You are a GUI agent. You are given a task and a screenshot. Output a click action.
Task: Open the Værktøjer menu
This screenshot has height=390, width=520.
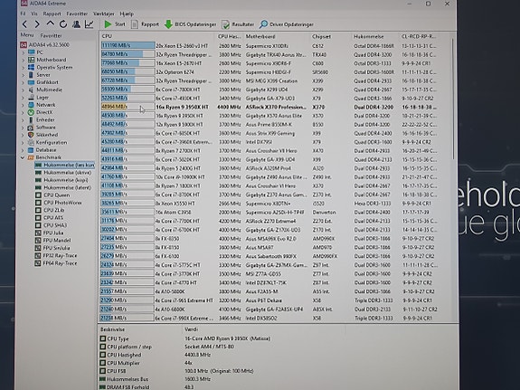[103, 14]
